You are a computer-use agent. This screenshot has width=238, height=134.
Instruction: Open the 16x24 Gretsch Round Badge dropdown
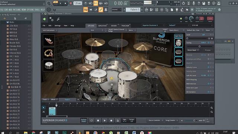(x=118, y=31)
